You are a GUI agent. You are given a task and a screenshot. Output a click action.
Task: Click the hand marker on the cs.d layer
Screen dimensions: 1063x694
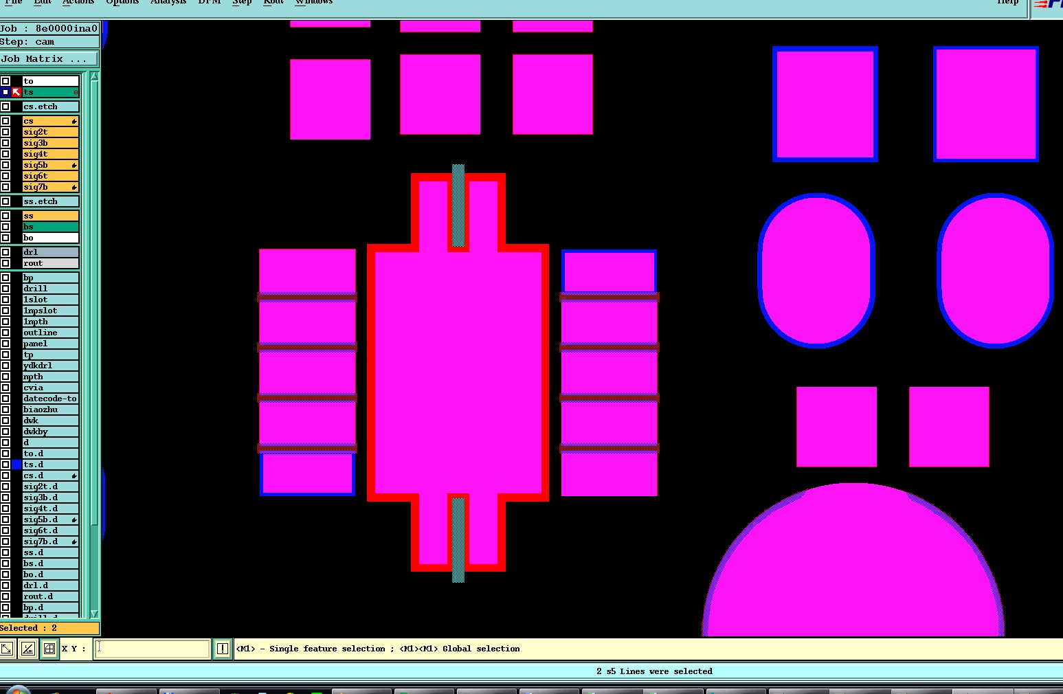pyautogui.click(x=74, y=475)
